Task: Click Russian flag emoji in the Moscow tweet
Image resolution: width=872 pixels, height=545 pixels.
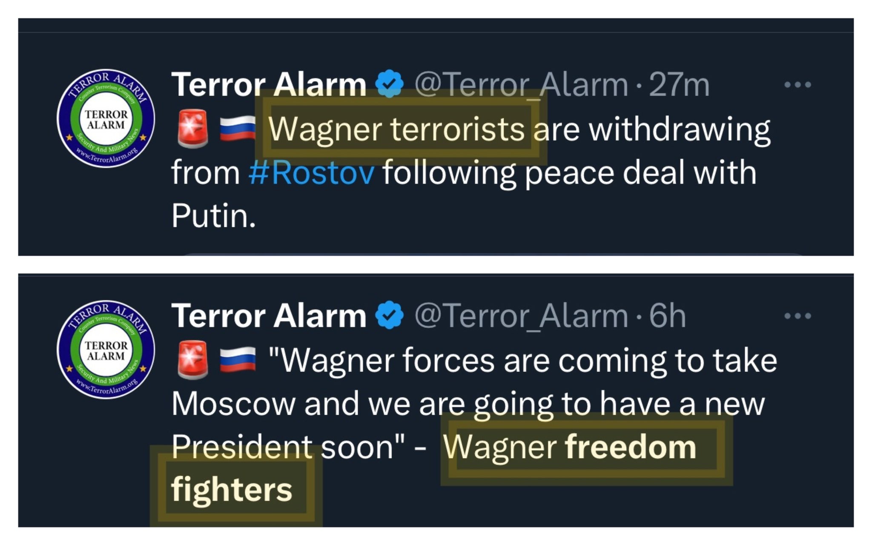Action: point(238,360)
